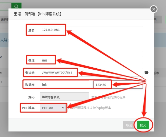Viewport: 166px width, 137px height.
Task: Click the database password field 123456
Action: point(118,85)
